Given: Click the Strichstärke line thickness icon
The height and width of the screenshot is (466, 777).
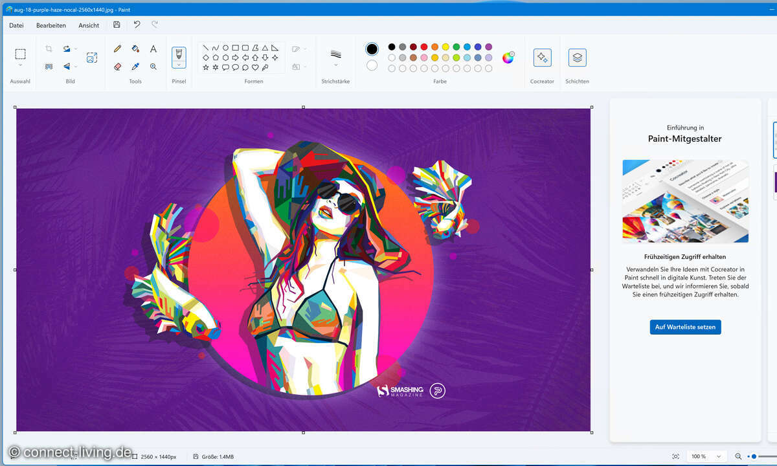Looking at the screenshot, I should [335, 54].
